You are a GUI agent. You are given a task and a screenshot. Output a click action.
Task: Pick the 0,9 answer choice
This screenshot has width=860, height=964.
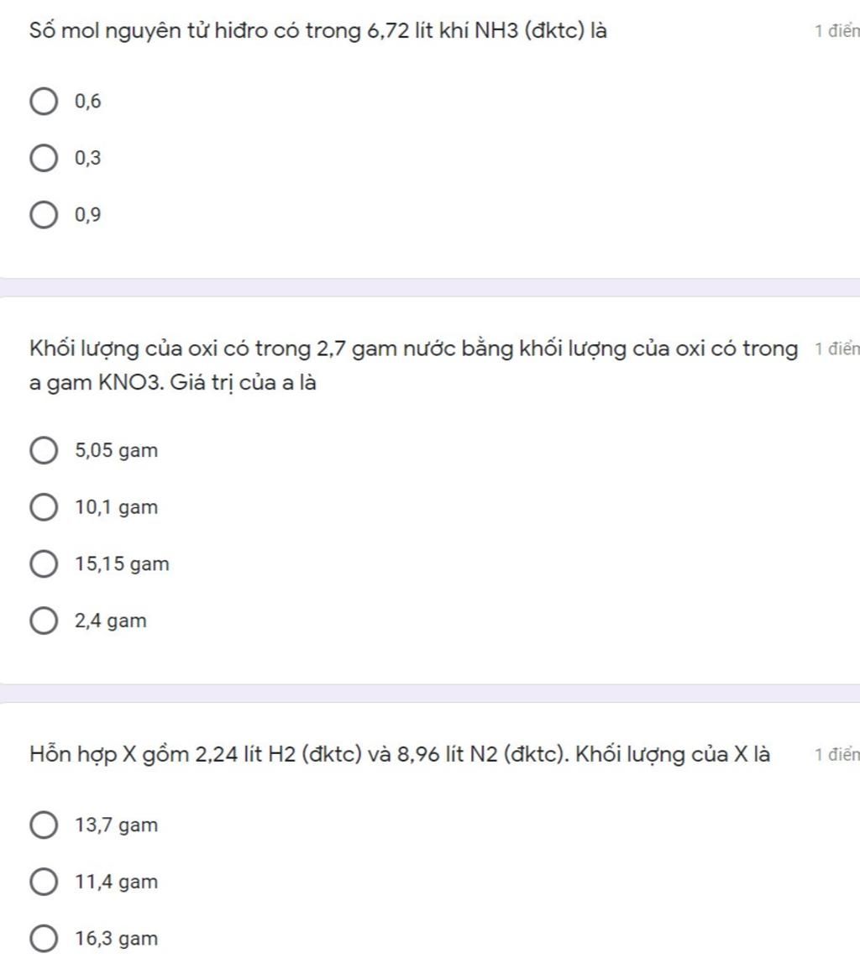44,215
